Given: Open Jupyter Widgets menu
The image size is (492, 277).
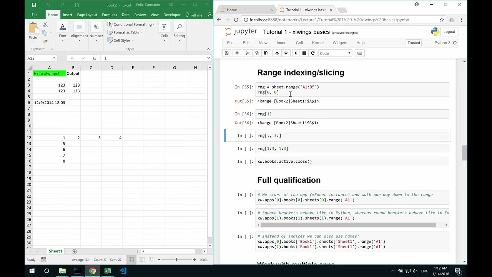Looking at the screenshot, I should coord(340,43).
